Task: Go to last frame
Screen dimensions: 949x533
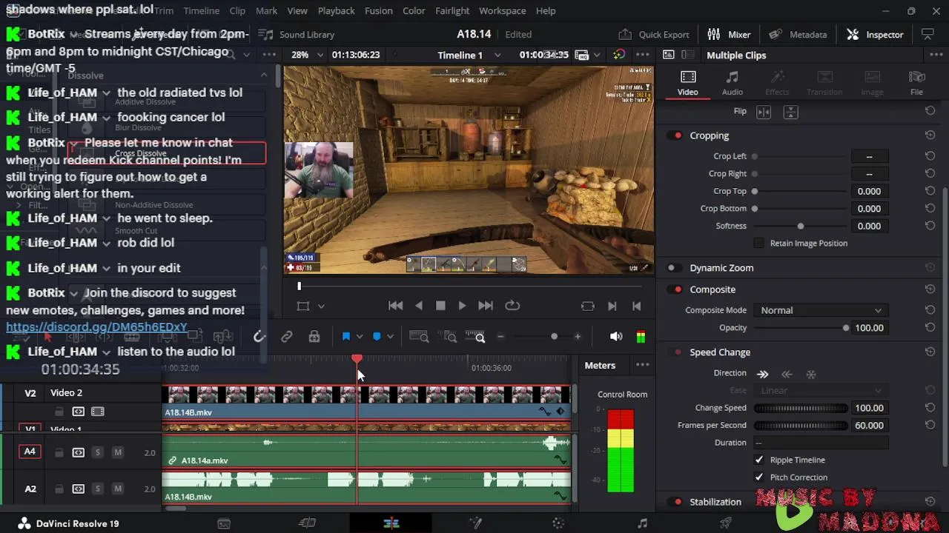Action: [486, 305]
